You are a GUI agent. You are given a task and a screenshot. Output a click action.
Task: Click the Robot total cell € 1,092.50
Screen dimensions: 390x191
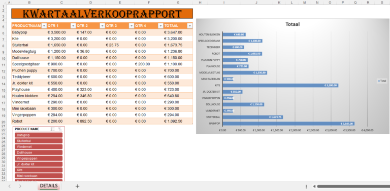coord(178,121)
